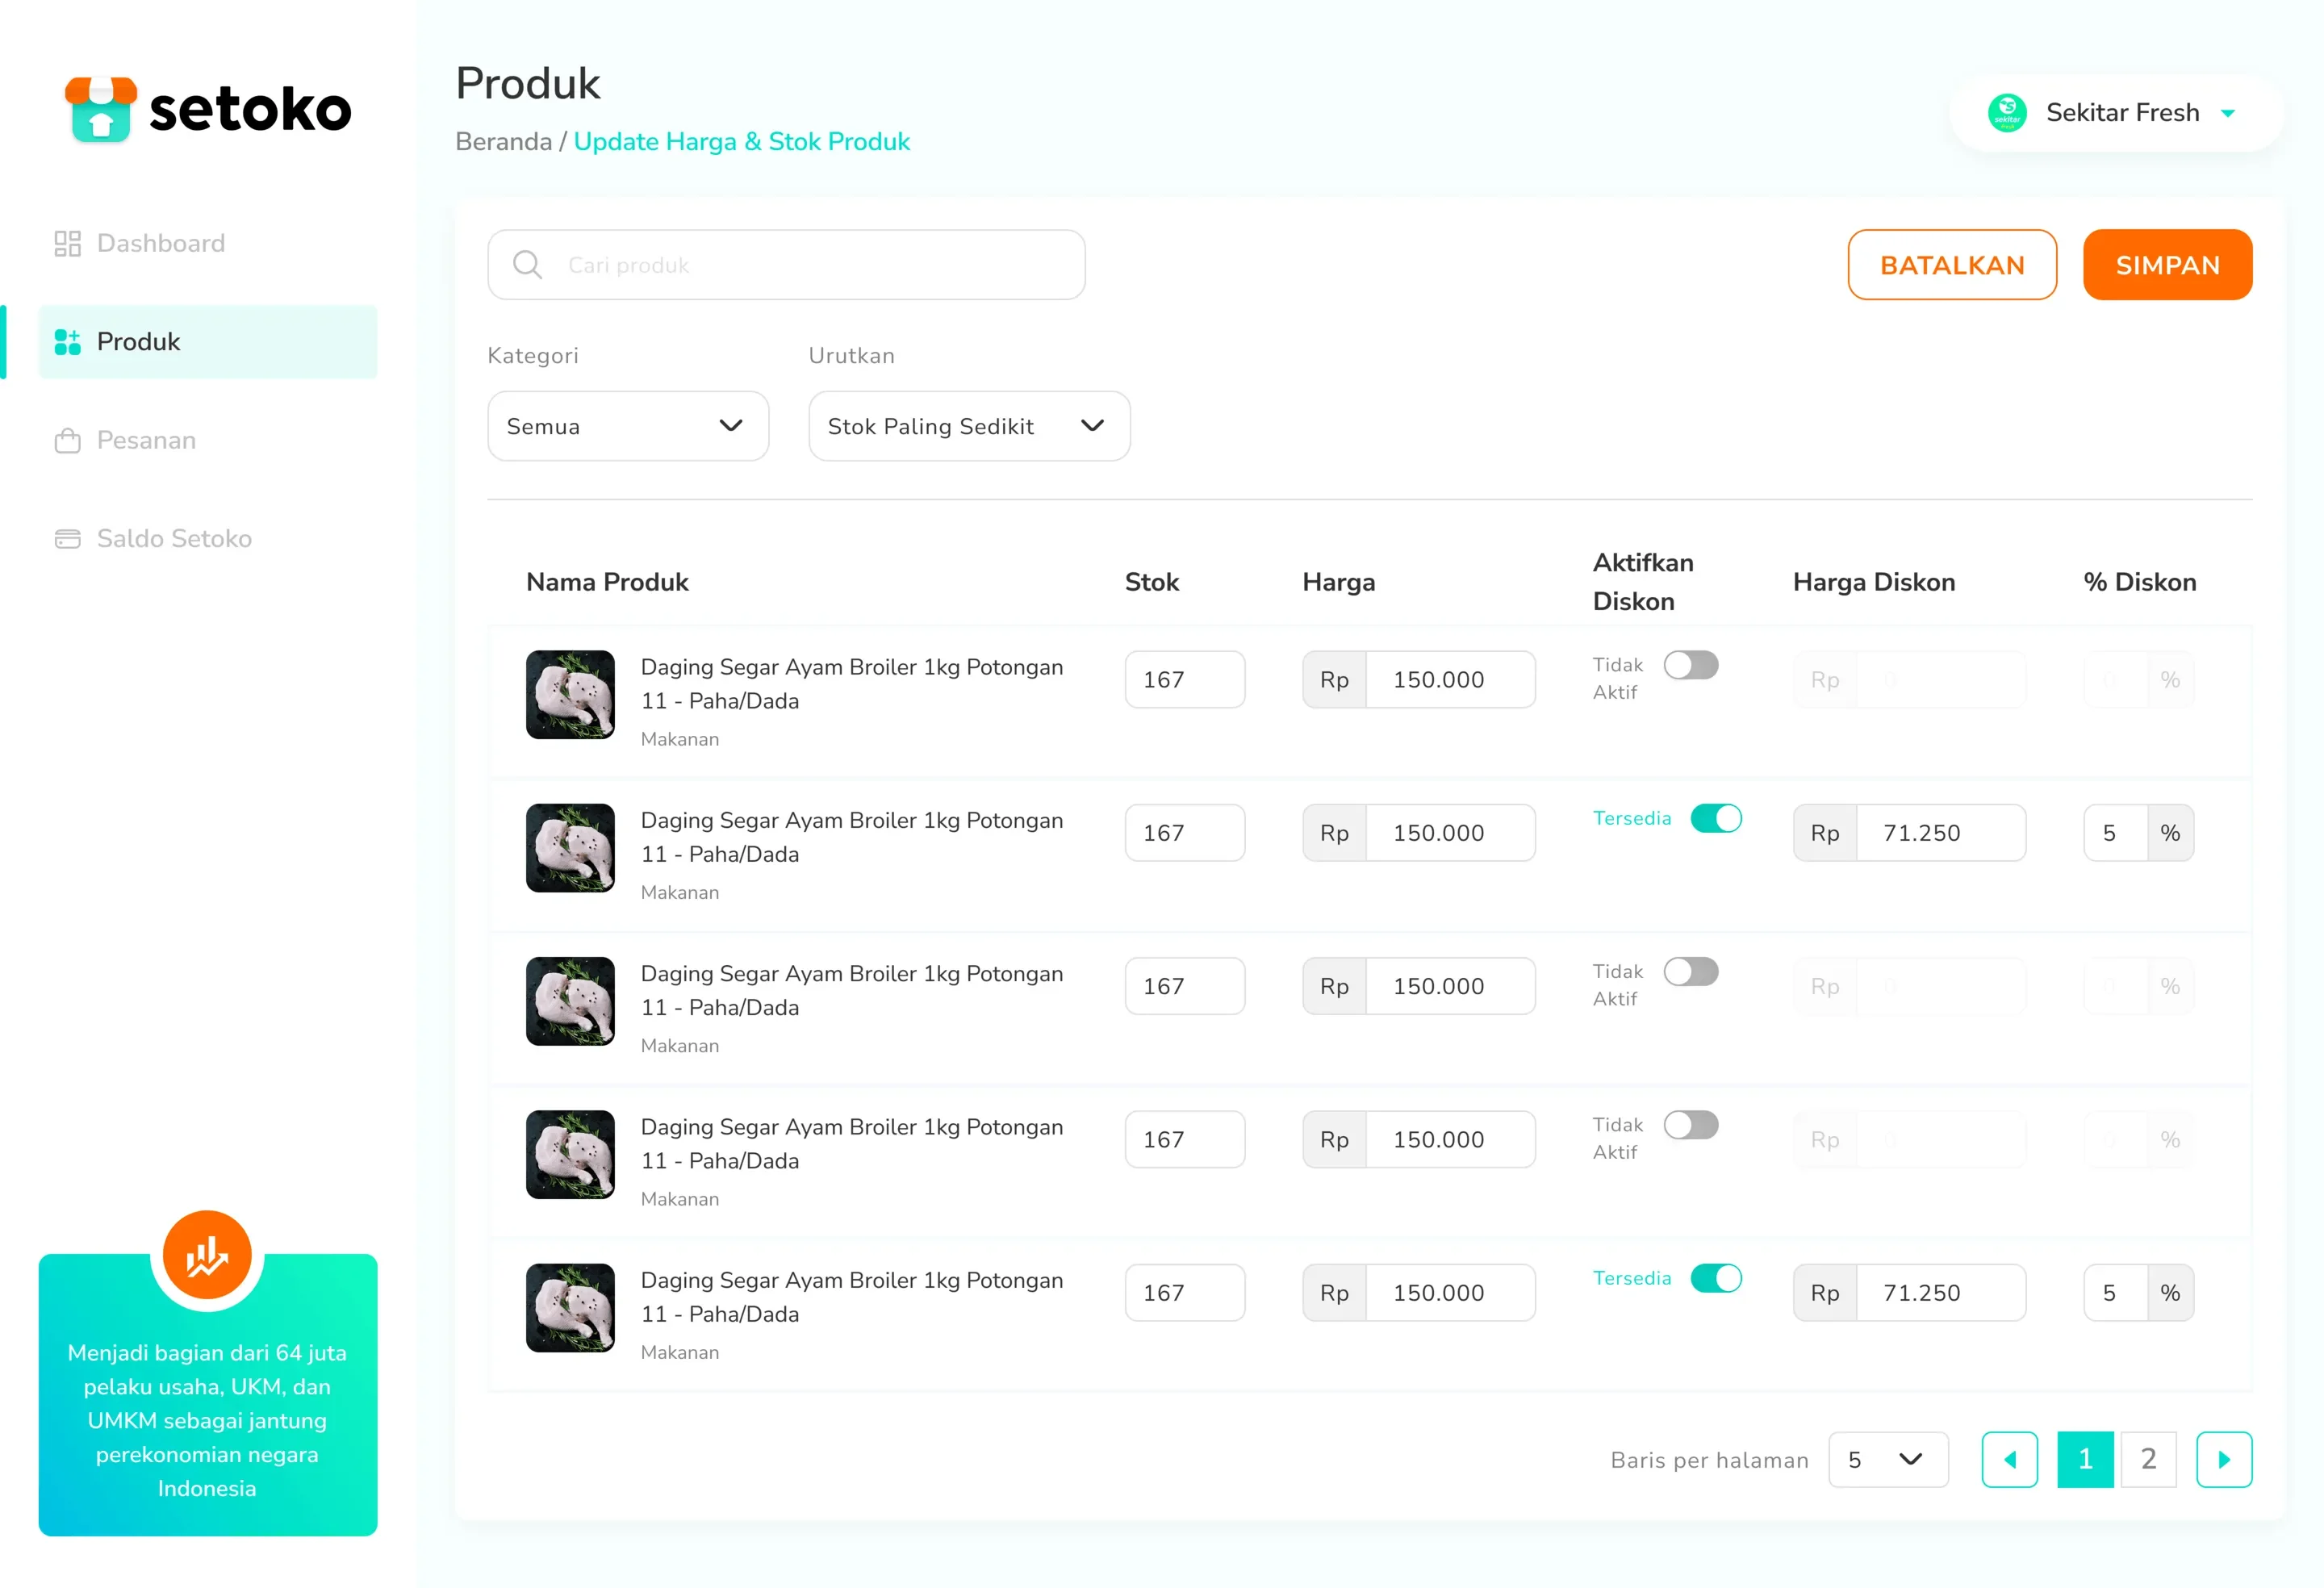The height and width of the screenshot is (1588, 2324).
Task: Go to previous page arrow
Action: tap(2009, 1459)
